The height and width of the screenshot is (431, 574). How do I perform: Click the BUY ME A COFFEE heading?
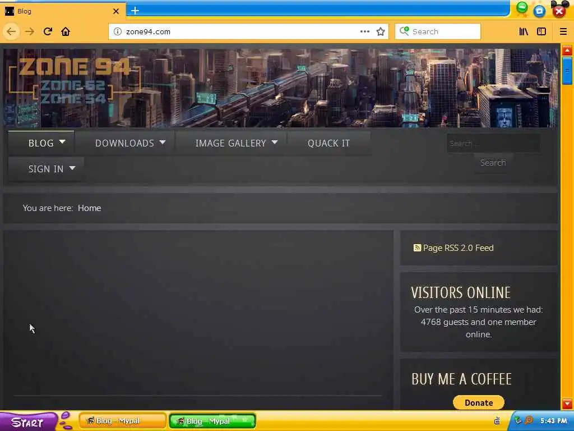(461, 379)
